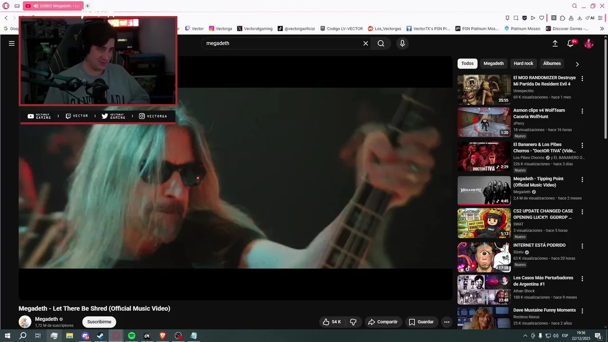Open El MOD RANDOMIZER video thumbnail

484,89
